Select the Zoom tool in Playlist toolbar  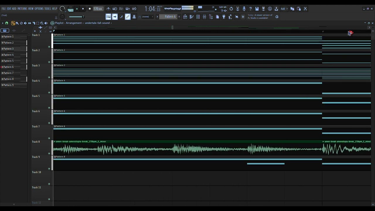[x=42, y=23]
